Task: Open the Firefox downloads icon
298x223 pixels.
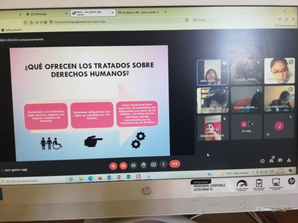Action: click(x=286, y=19)
